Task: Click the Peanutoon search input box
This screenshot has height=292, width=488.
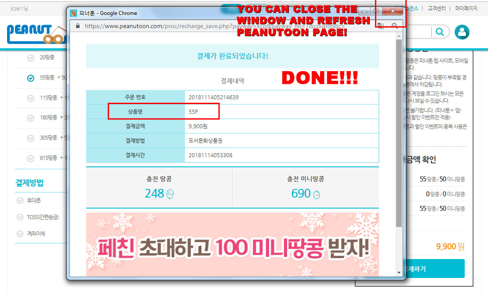Action: click(x=419, y=32)
